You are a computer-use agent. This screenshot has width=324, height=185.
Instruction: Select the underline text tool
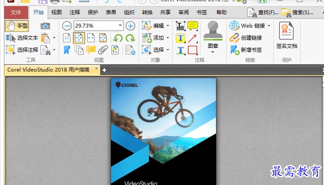pos(181,50)
